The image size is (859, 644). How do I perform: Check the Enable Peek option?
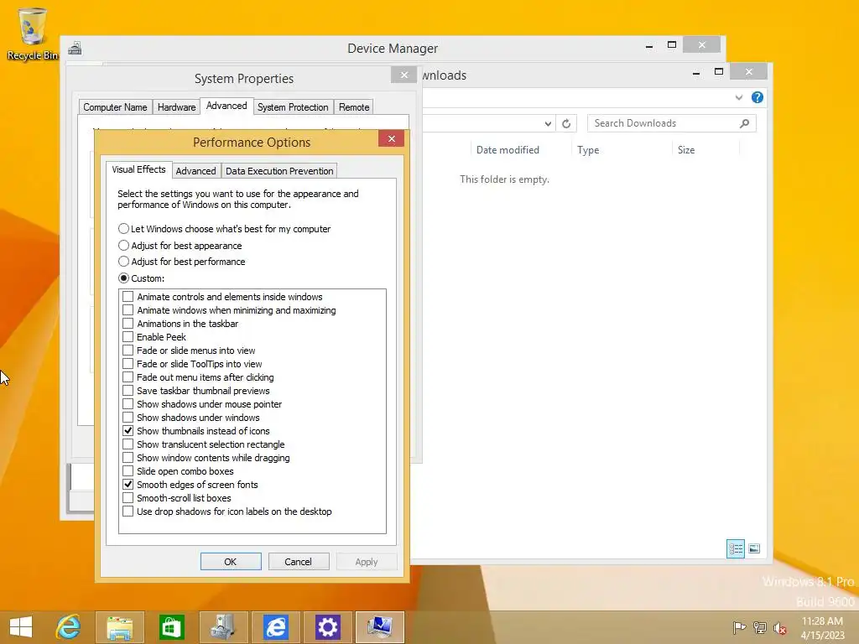[x=128, y=337]
